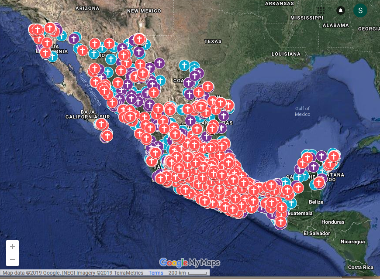Viewport: 380px width, 279px height.
Task: Open the account menu with the S avatar
Action: tap(360, 10)
